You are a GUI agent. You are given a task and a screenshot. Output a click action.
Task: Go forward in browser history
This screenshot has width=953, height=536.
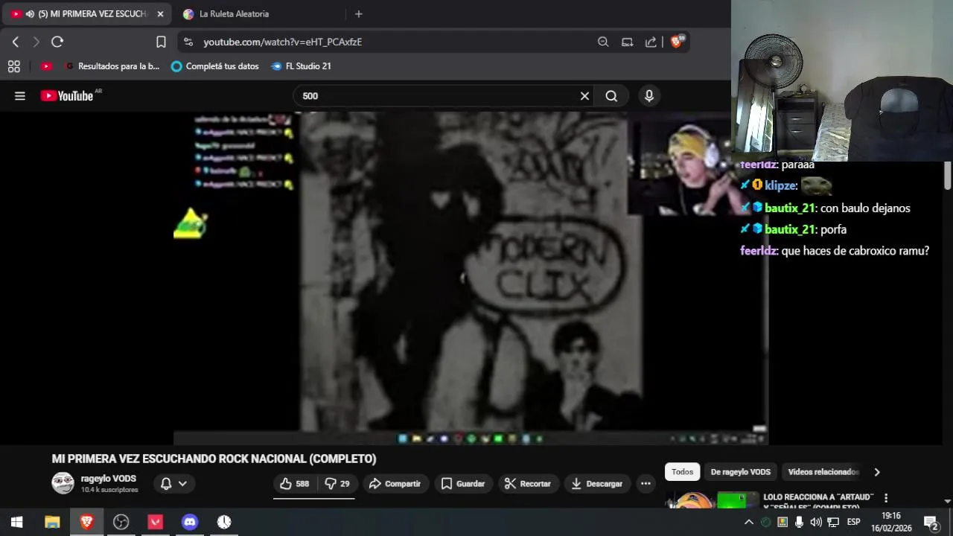tap(36, 42)
